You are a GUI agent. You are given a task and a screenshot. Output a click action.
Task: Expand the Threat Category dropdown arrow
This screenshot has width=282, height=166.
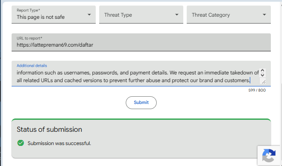264,15
